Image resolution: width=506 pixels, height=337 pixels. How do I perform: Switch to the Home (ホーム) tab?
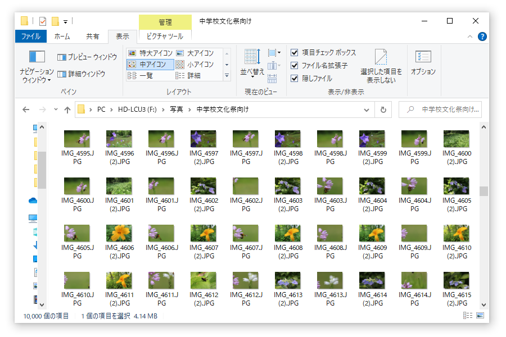62,36
